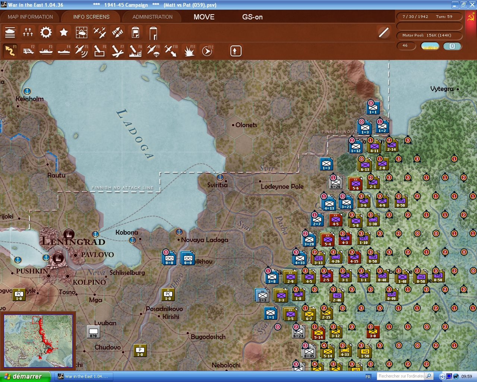Switch to the INFO SCREENS tab

click(91, 17)
